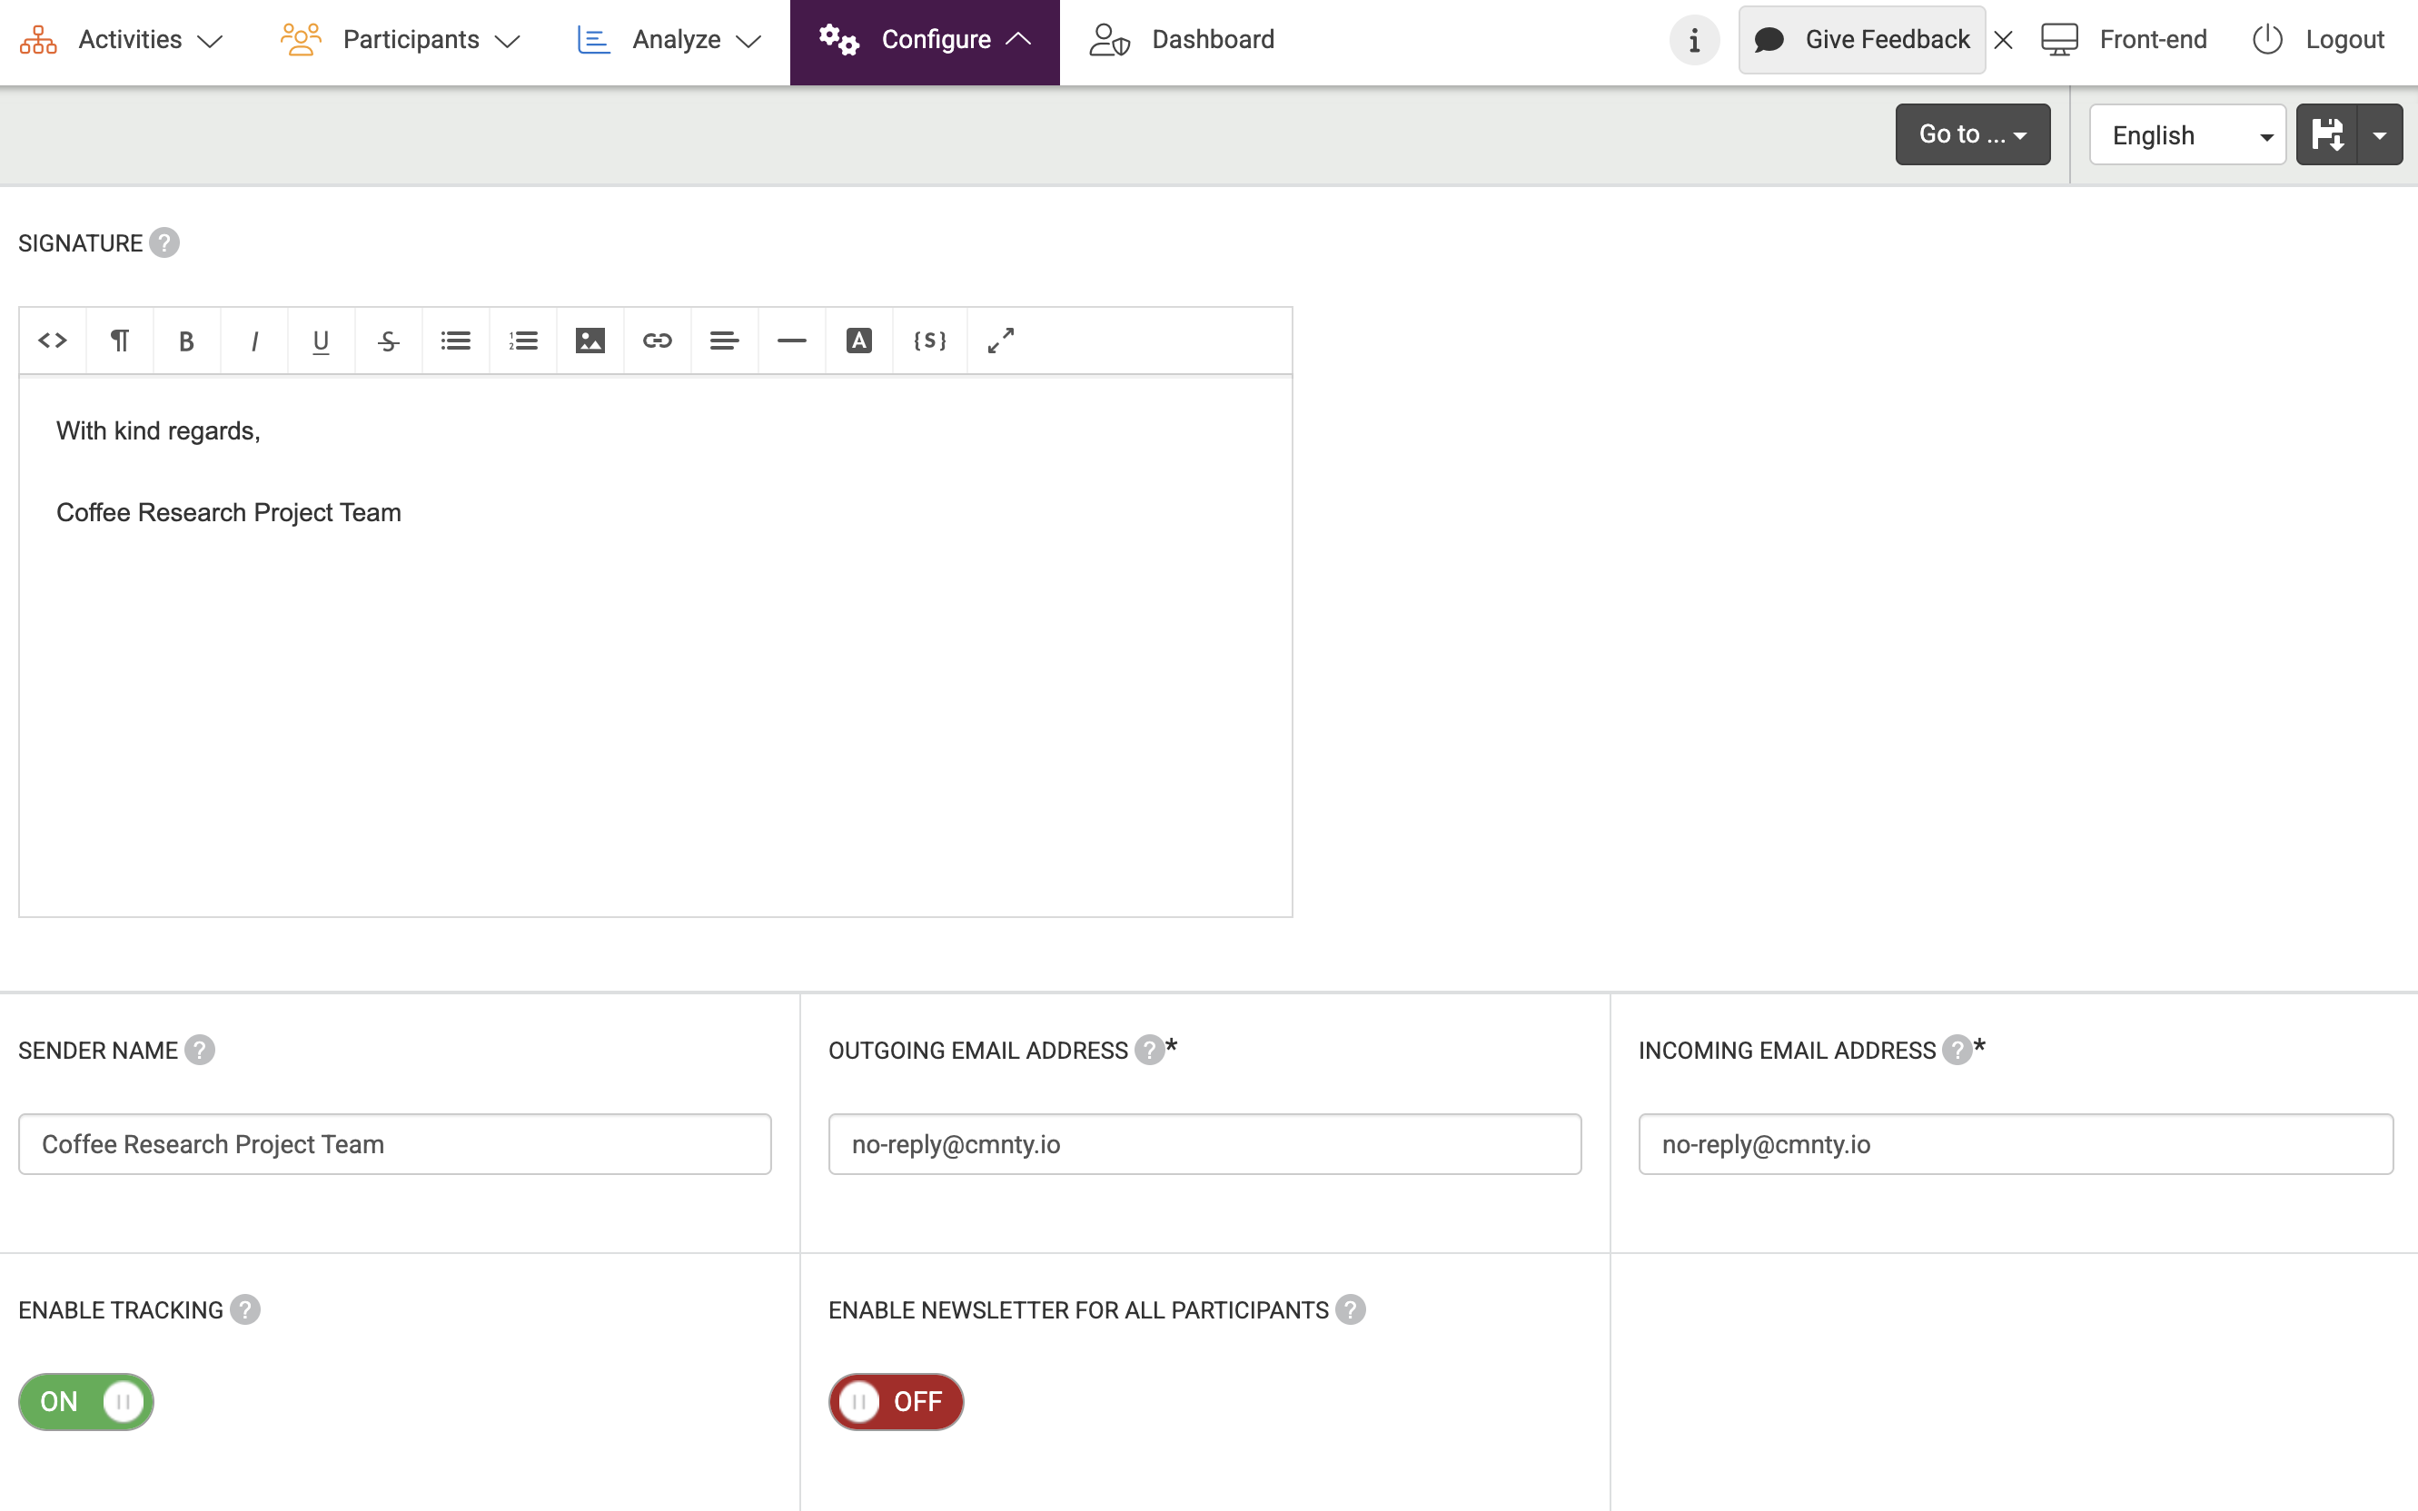Image resolution: width=2418 pixels, height=1511 pixels.
Task: Insert a variable placeholder {s}
Action: pyautogui.click(x=928, y=341)
